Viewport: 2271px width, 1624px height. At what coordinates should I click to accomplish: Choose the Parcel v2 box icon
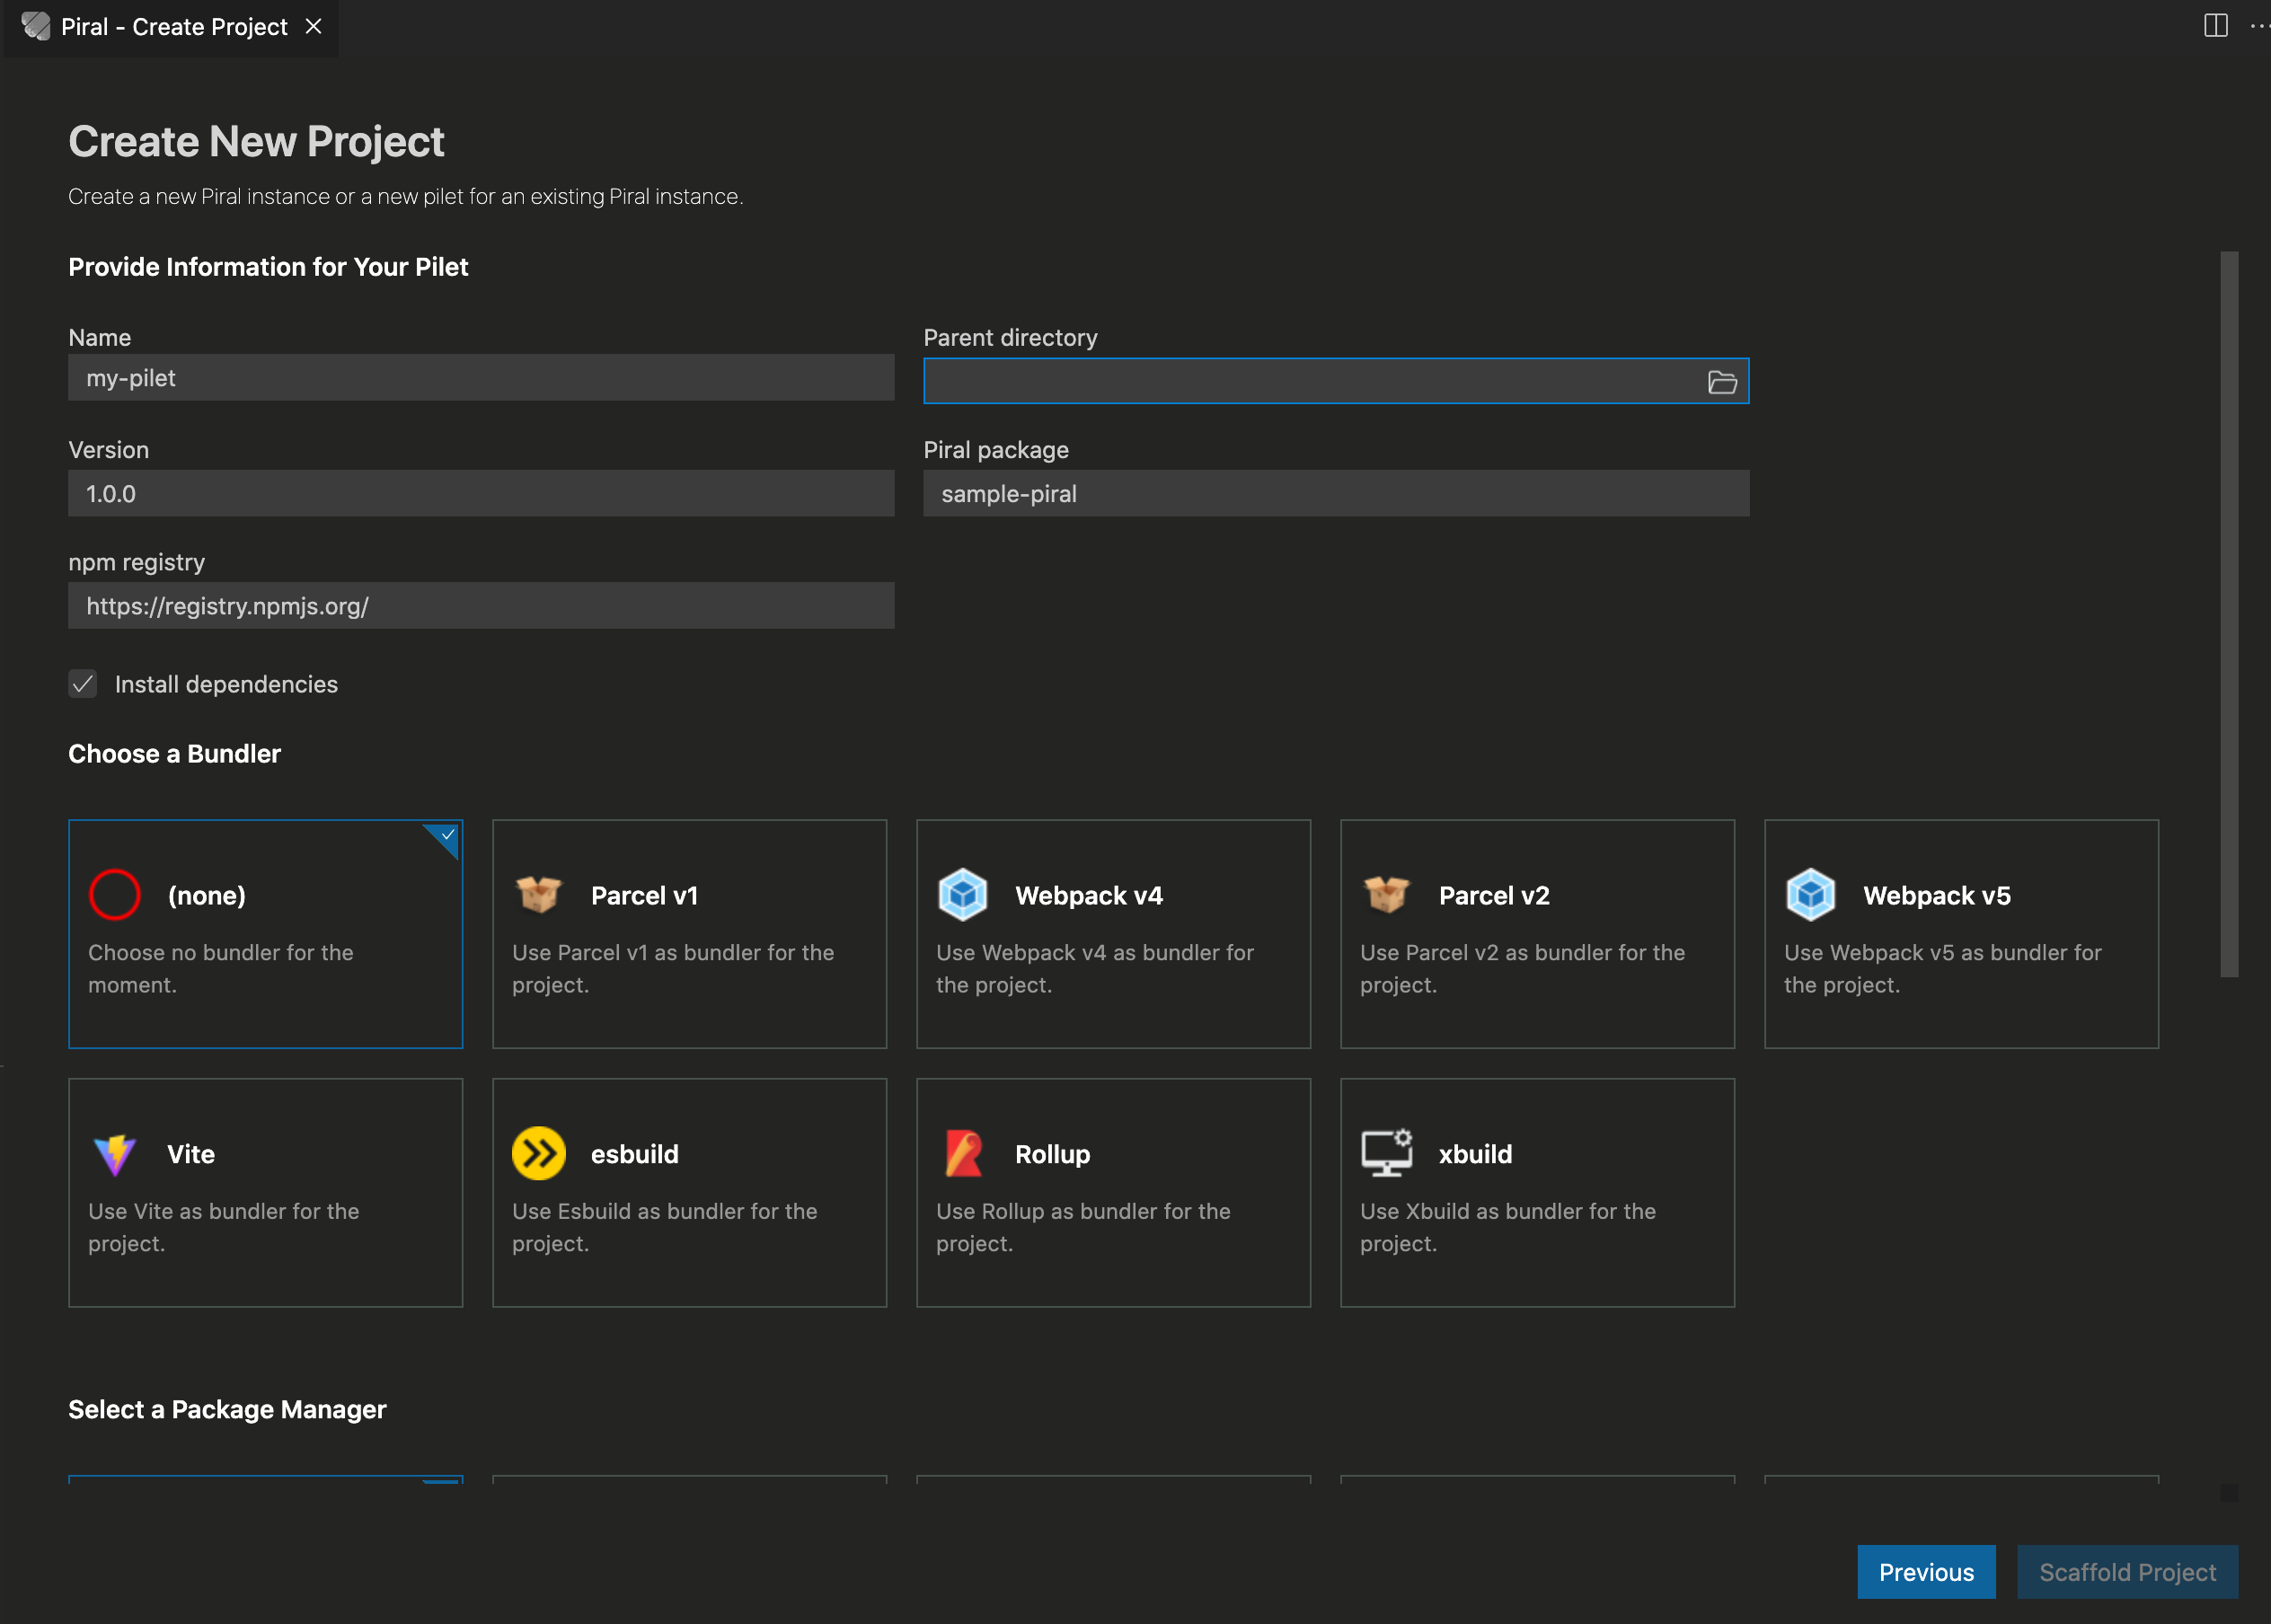(1386, 894)
